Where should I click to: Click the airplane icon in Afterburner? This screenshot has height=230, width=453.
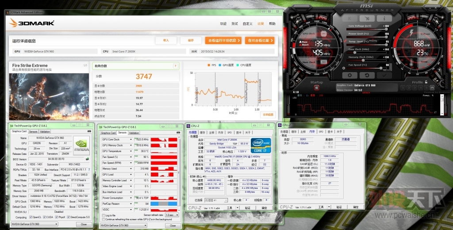[x=367, y=18]
